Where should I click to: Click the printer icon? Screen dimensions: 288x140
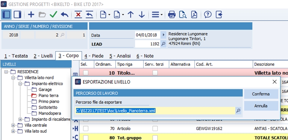tap(172, 15)
